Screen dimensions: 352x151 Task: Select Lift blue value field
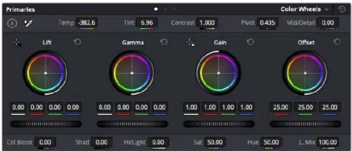point(73,107)
